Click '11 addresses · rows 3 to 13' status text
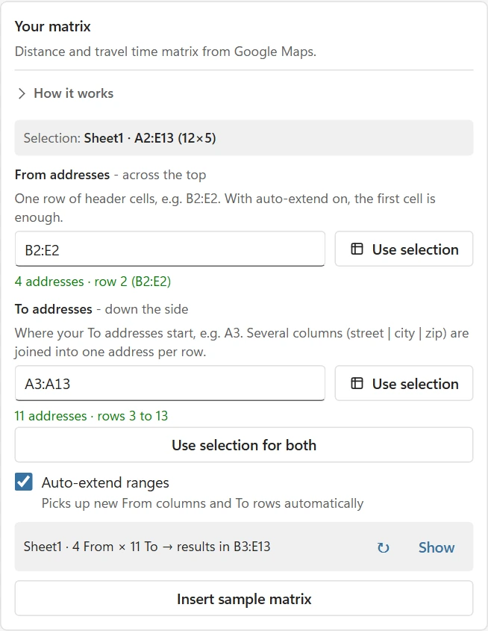This screenshot has height=631, width=488. [91, 416]
